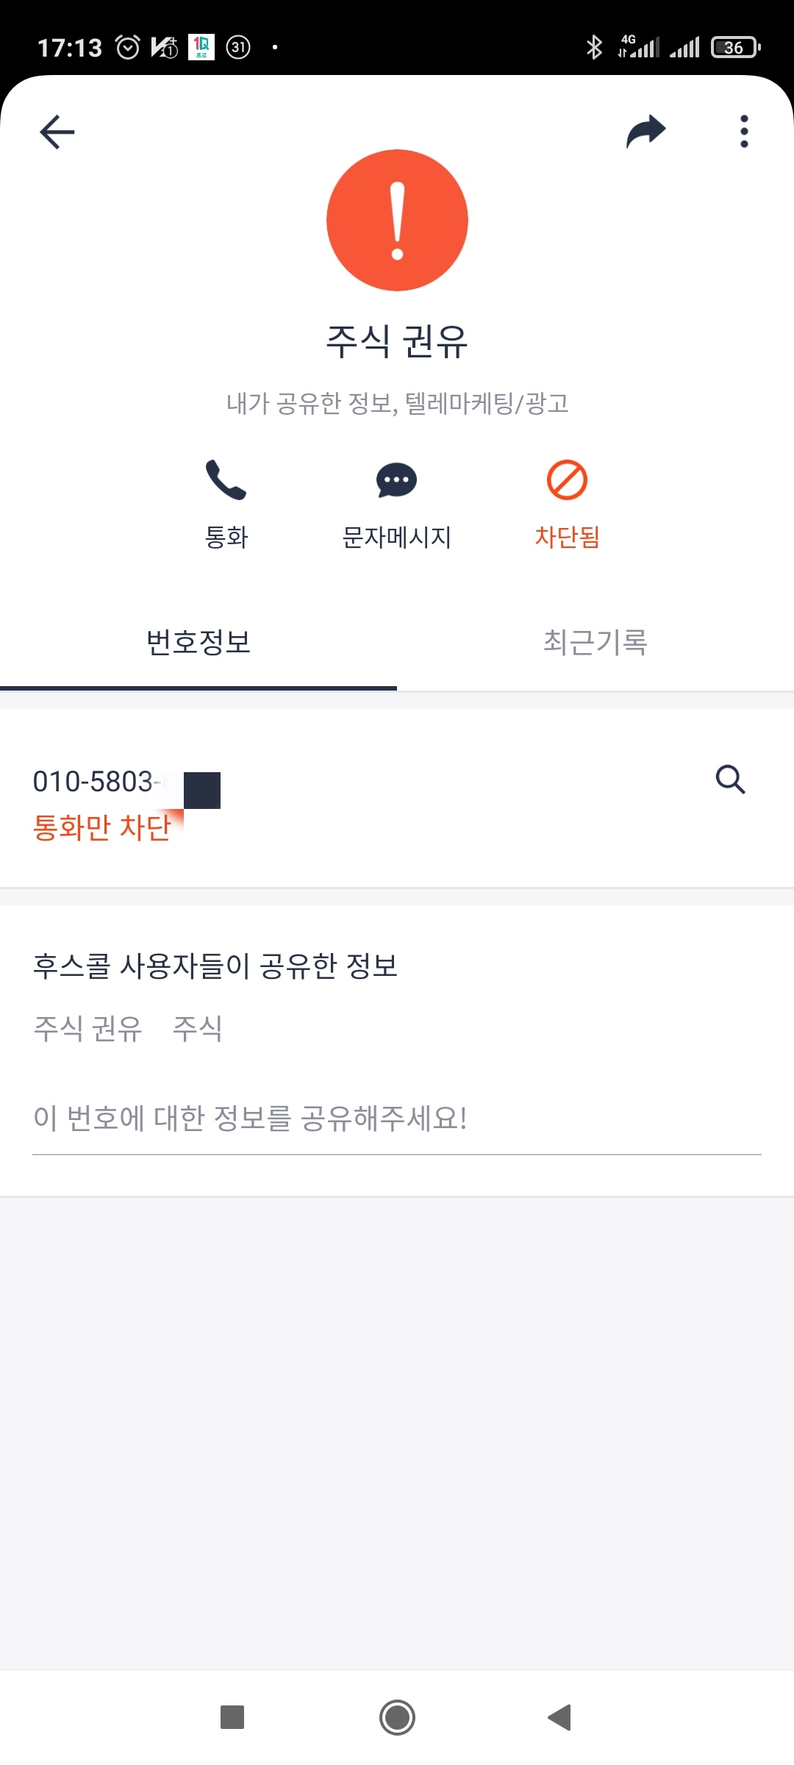The width and height of the screenshot is (794, 1765).
Task: Share this number's info via share icon
Action: tap(645, 132)
